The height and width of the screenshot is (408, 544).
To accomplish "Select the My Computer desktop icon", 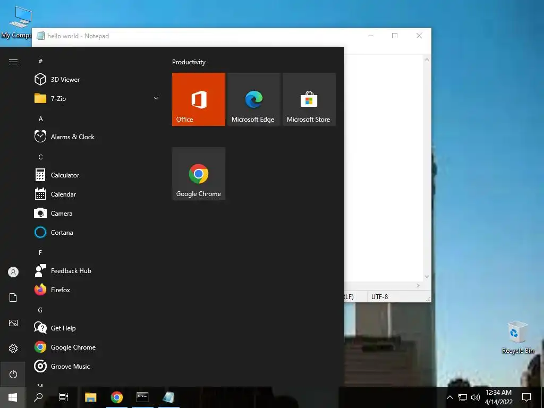I will pos(16,21).
